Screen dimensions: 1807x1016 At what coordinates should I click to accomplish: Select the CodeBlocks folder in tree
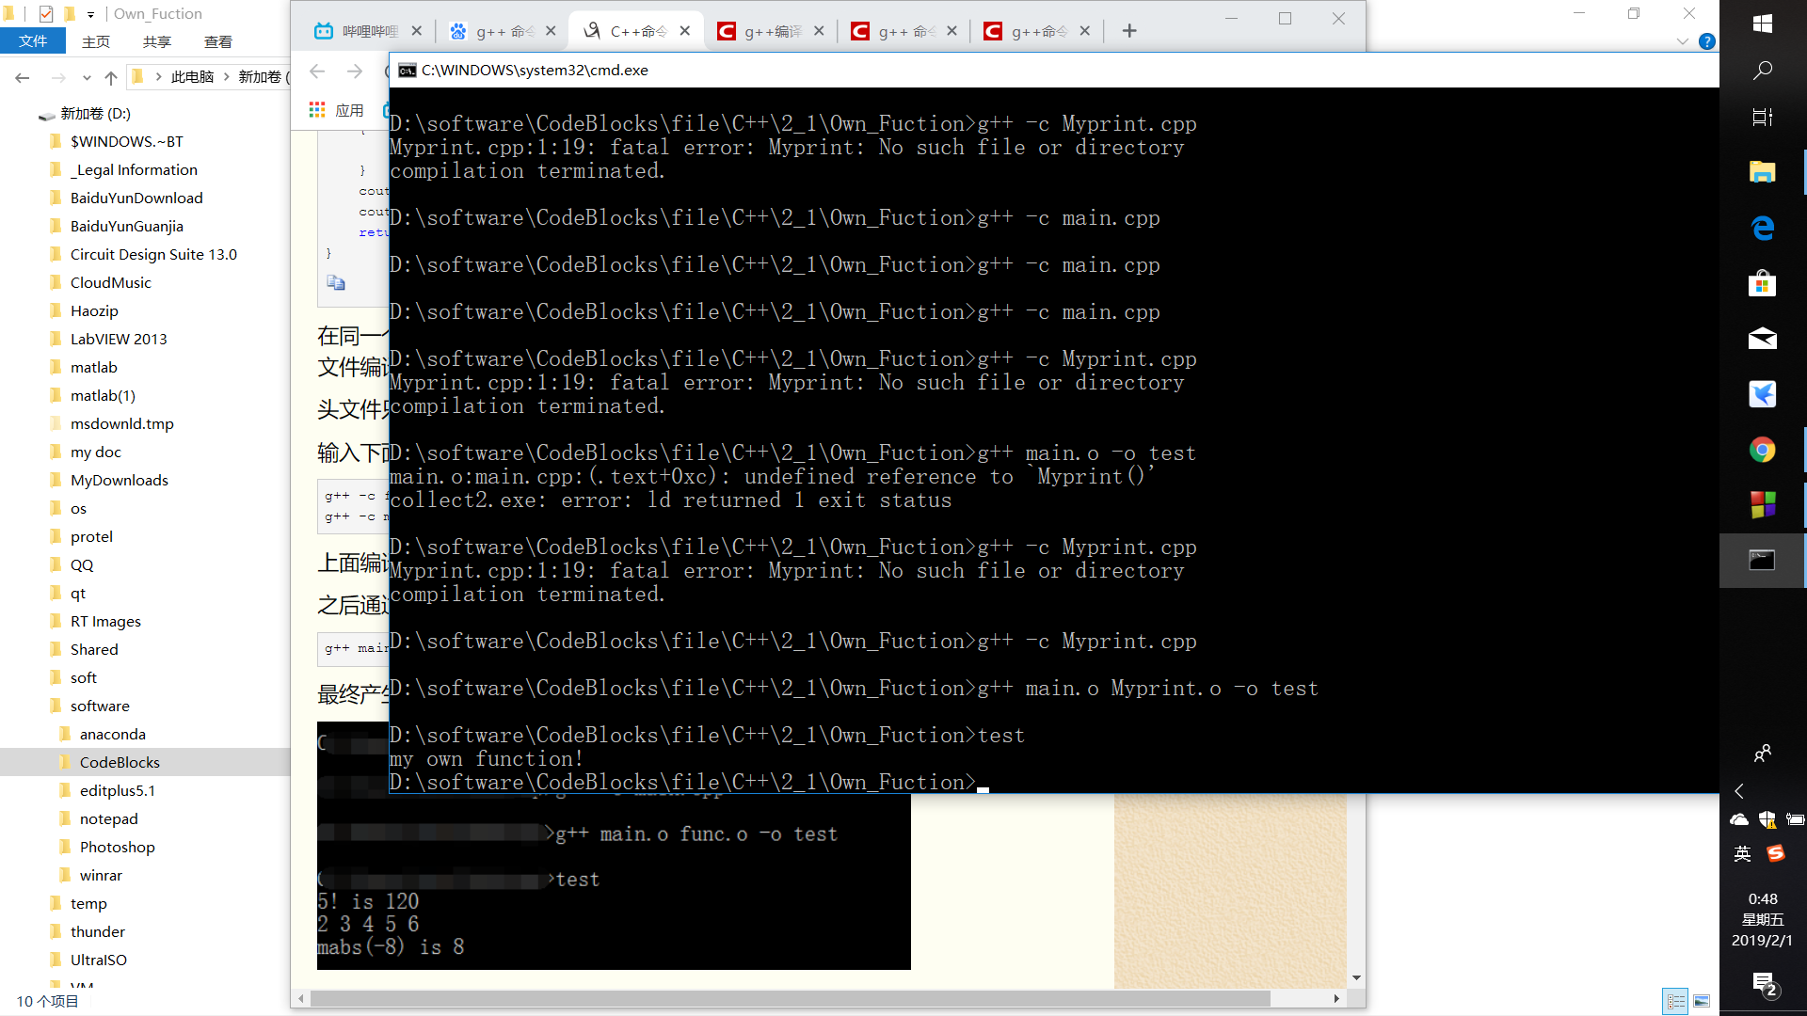click(x=120, y=762)
